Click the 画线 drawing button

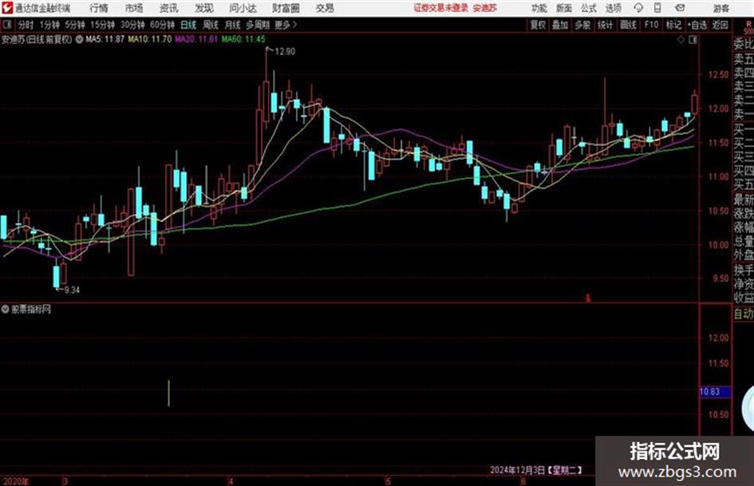[x=629, y=25]
